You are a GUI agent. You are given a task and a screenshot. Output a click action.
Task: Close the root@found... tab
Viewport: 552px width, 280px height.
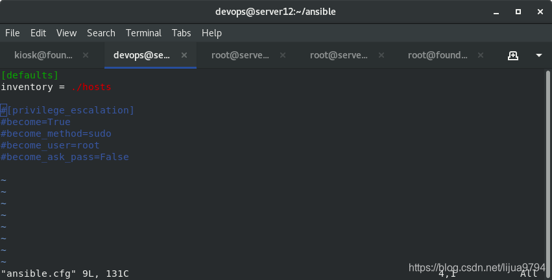(x=481, y=55)
